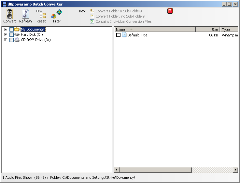Open help via red question mark icon
The image size is (240, 183).
point(170,11)
